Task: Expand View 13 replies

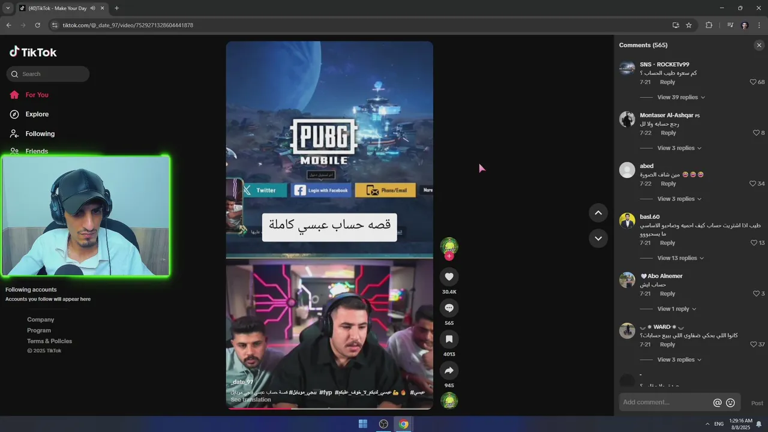Action: point(681,258)
